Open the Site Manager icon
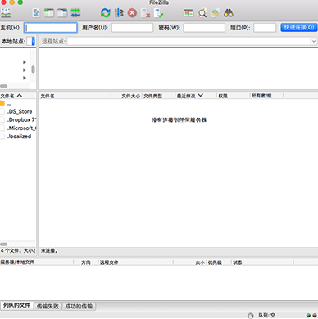Image resolution: width=318 pixels, height=319 pixels. click(x=6, y=13)
